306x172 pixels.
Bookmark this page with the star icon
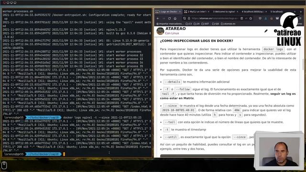[x=251, y=18]
